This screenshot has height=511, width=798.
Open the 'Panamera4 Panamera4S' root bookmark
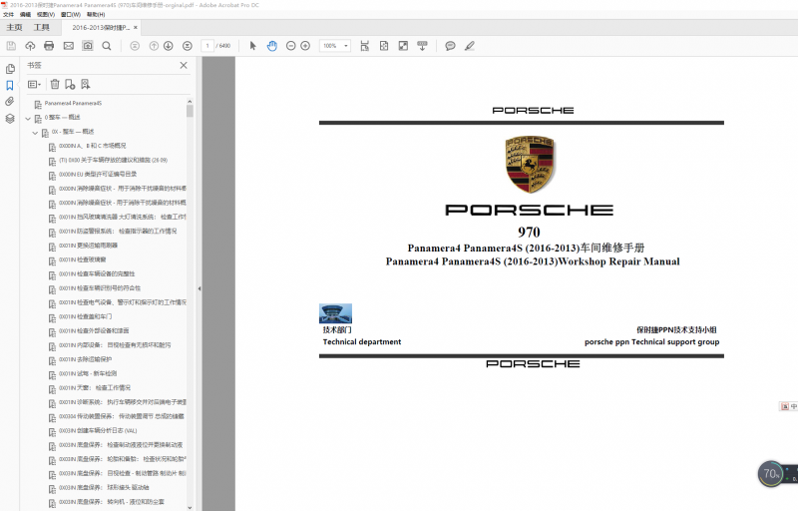pos(73,104)
